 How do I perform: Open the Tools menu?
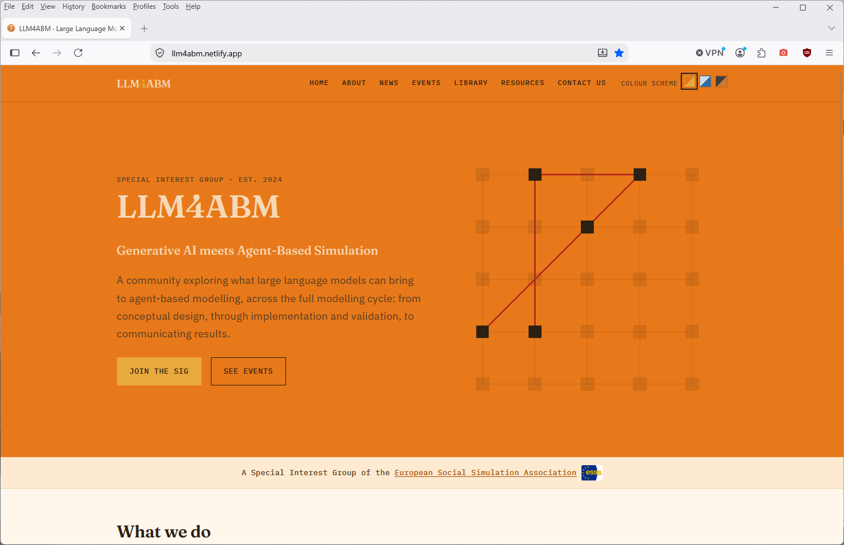click(x=171, y=6)
